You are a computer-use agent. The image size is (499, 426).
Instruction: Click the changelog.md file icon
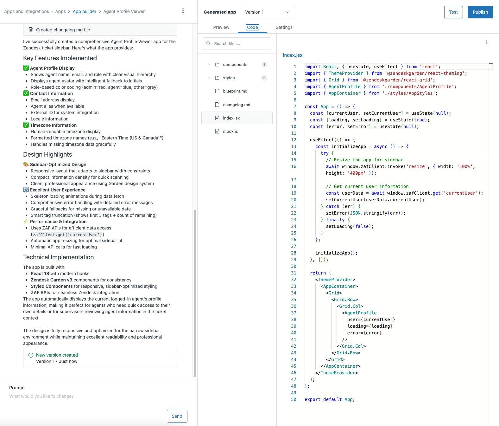[217, 105]
